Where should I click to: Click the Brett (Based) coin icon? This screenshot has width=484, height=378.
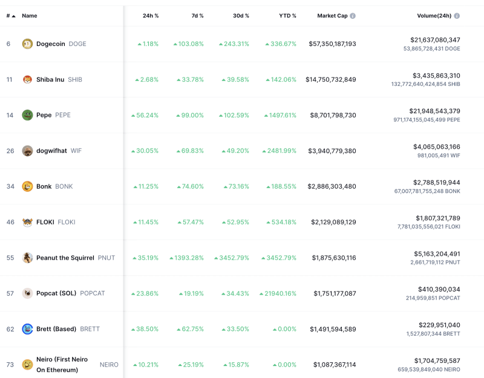point(27,329)
